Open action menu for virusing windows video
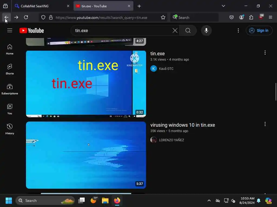This screenshot has width=277, height=207. (x=265, y=124)
